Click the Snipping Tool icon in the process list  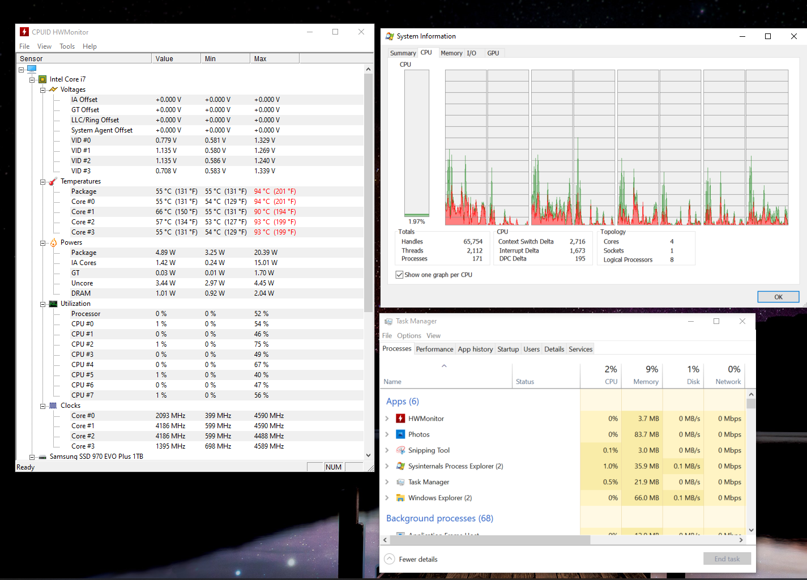(x=400, y=450)
